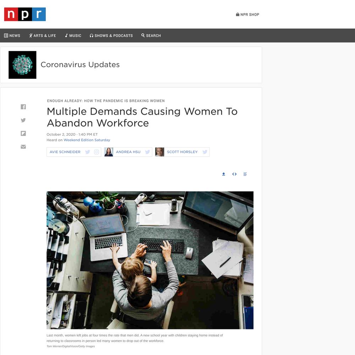Click the NPR logo

click(x=25, y=14)
